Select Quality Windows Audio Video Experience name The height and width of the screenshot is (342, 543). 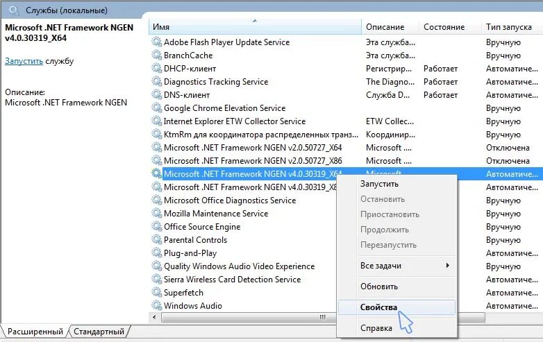click(x=240, y=266)
